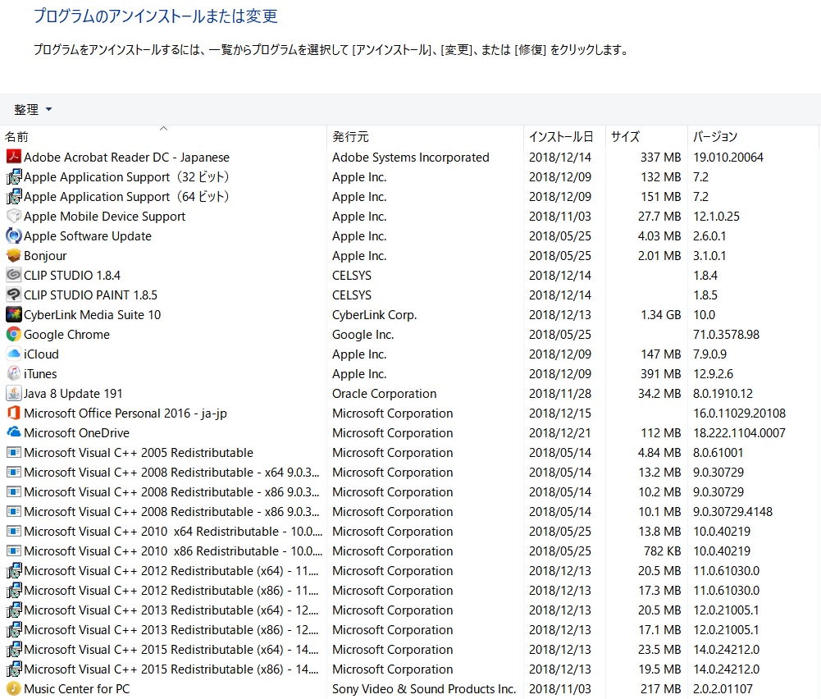Click the Music Center for PC icon
821x699 pixels.
tap(13, 688)
